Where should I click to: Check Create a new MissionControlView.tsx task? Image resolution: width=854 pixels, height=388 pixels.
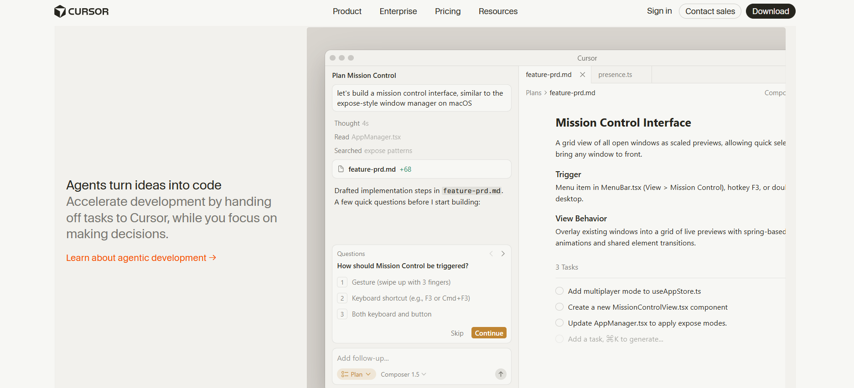(559, 307)
